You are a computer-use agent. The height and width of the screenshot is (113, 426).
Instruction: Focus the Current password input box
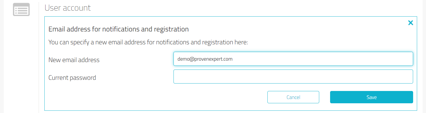(x=293, y=76)
